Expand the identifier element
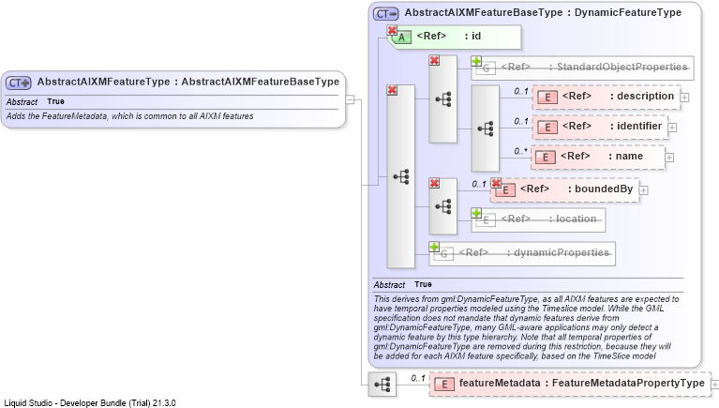719x408 pixels. [x=672, y=128]
